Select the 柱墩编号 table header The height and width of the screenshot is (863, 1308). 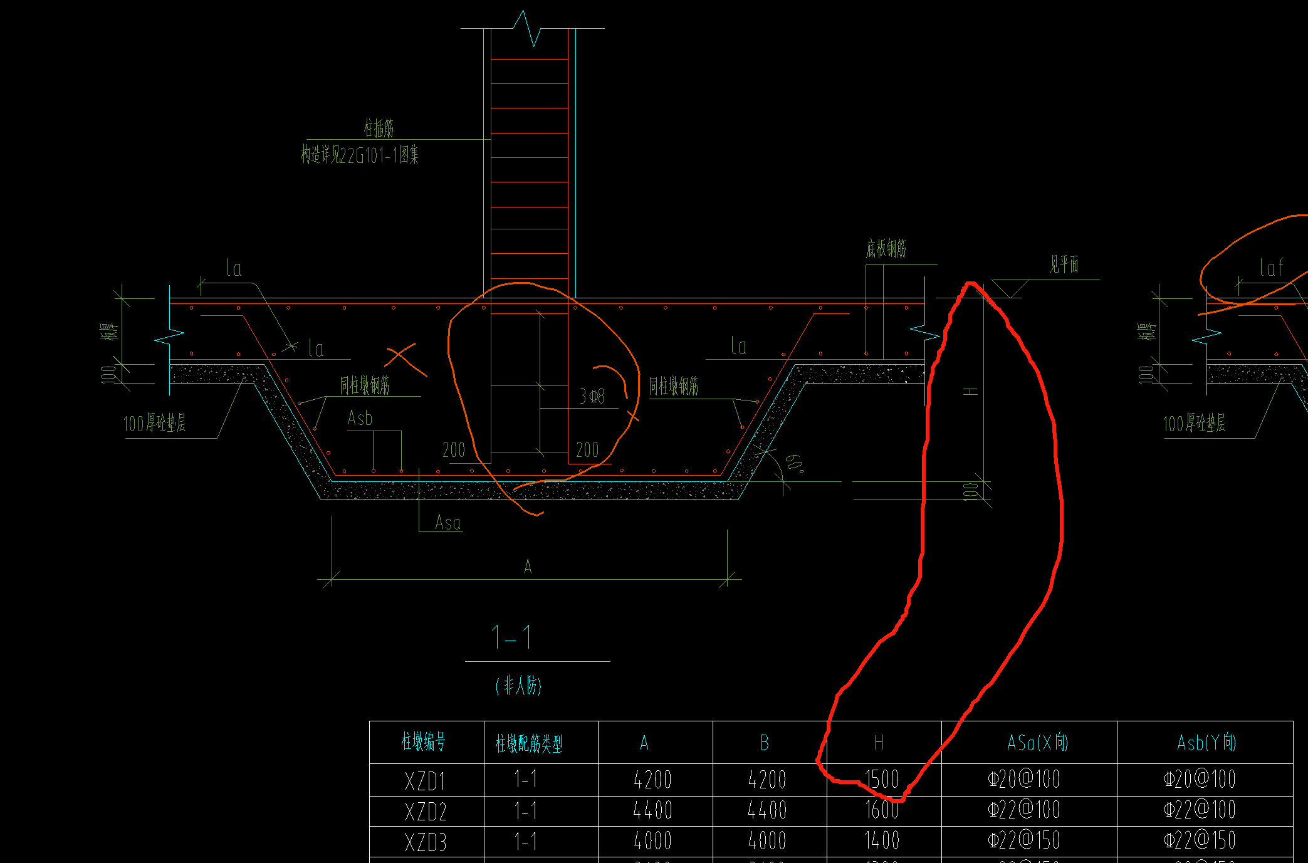[x=424, y=743]
